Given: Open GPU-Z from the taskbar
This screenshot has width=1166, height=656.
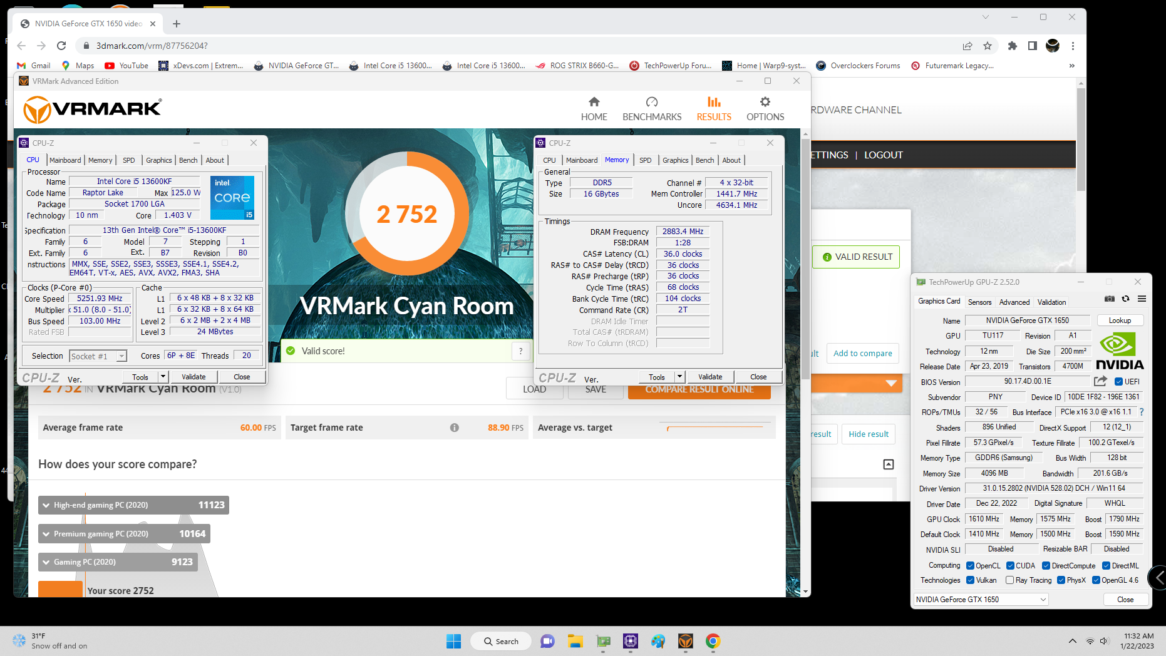Looking at the screenshot, I should 603,641.
